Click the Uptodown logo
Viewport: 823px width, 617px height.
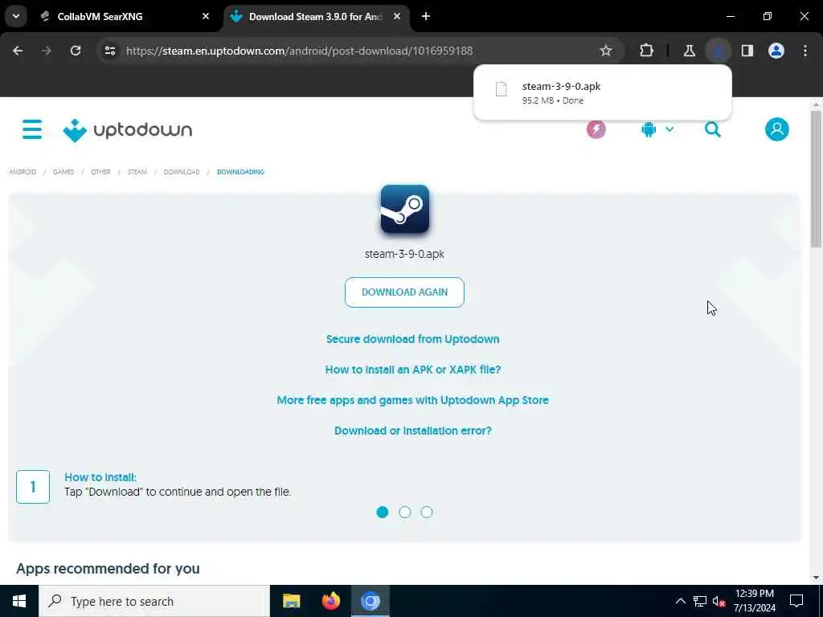(128, 129)
